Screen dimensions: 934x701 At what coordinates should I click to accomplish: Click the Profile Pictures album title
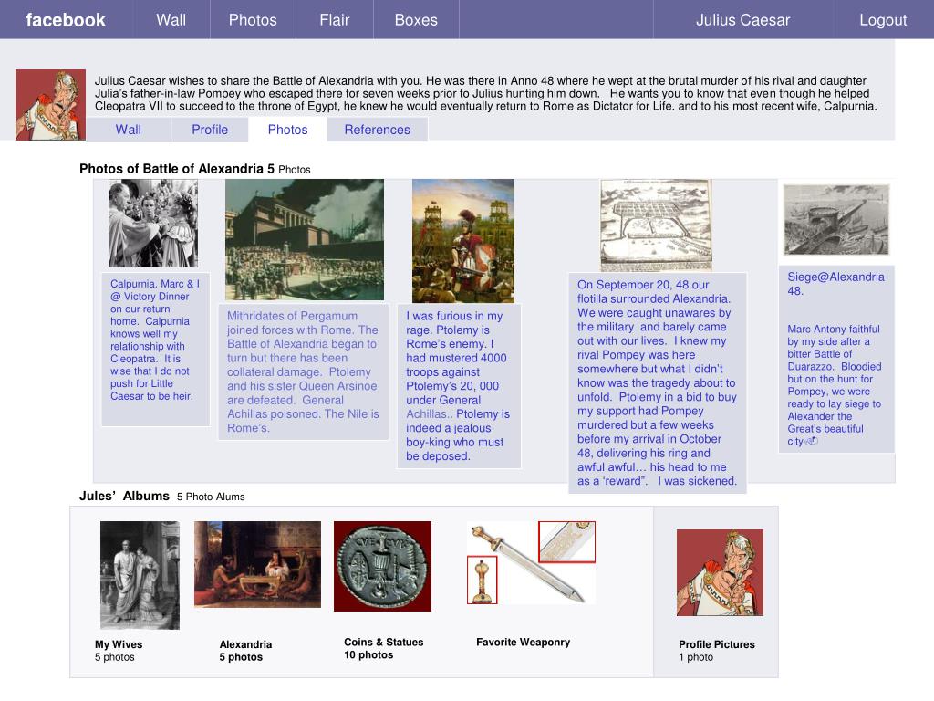(717, 644)
